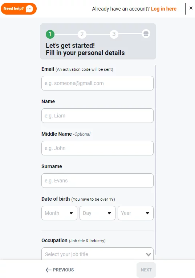The height and width of the screenshot is (278, 195).
Task: Click the form's vertical scrollbar
Action: (156, 159)
